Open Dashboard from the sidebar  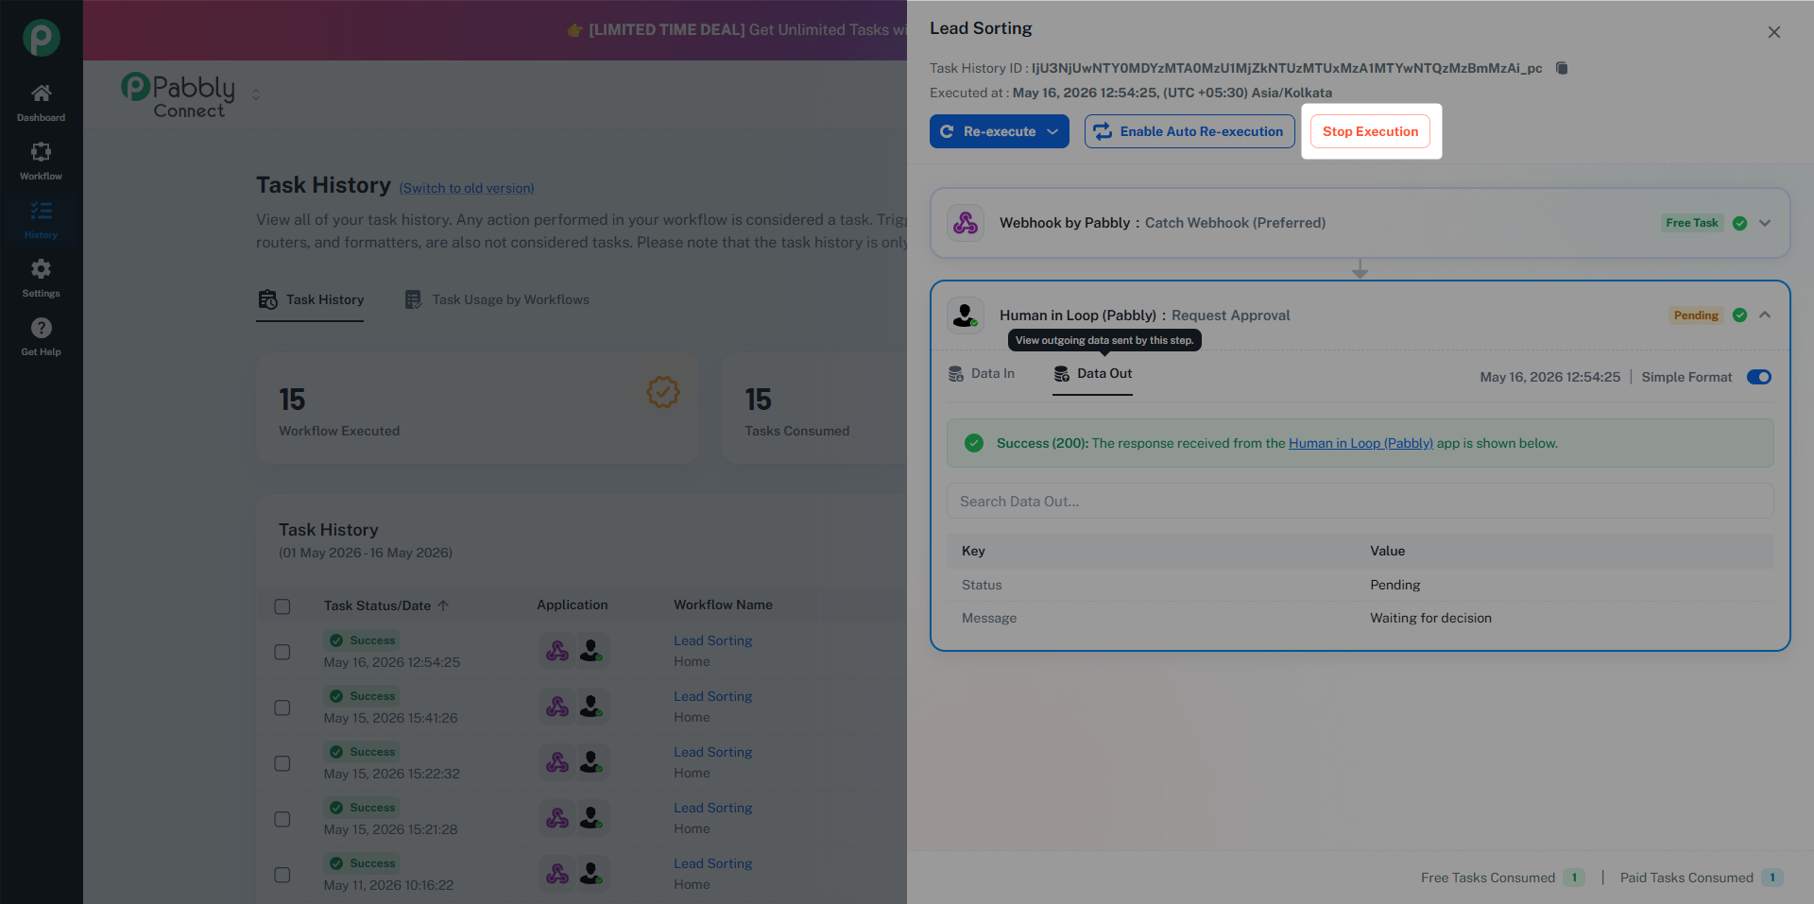tap(41, 102)
